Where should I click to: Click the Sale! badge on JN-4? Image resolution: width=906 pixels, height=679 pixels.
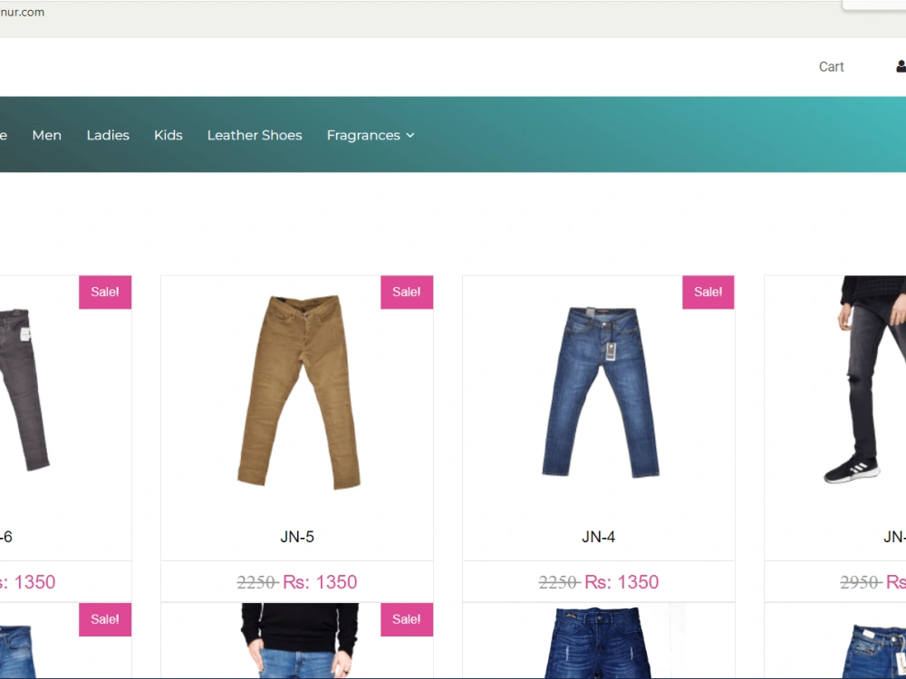point(708,292)
